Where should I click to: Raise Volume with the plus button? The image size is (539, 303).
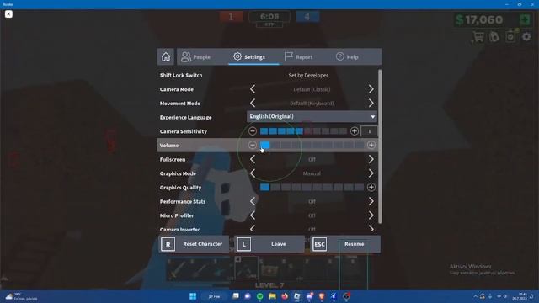[371, 146]
